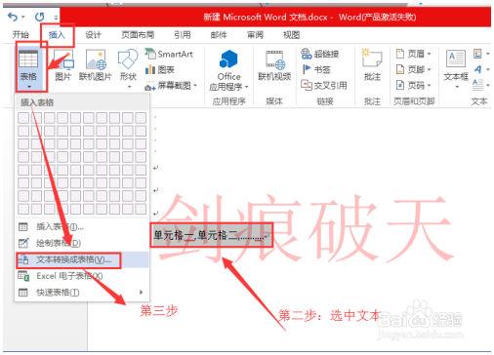Choose Excel 电子表格(X) menu entry
This screenshot has height=355, width=494.
pos(82,276)
